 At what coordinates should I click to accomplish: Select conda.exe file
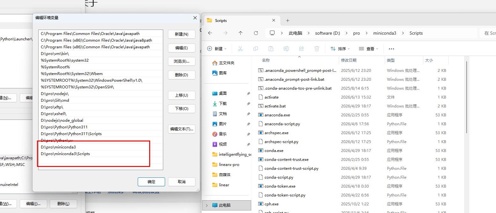pyautogui.click(x=274, y=151)
